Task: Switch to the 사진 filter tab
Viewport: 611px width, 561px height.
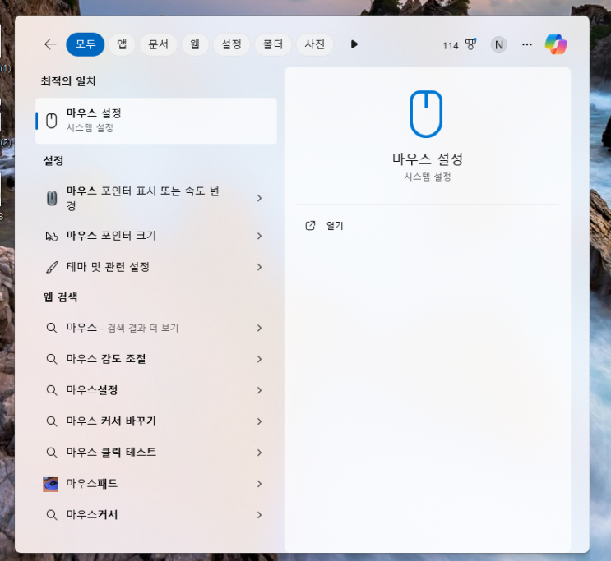Action: click(314, 44)
